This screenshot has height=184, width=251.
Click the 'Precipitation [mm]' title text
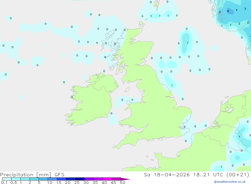coord(26,175)
